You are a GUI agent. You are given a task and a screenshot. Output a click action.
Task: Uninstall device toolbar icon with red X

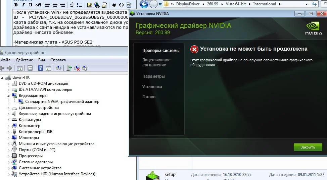click(77, 68)
